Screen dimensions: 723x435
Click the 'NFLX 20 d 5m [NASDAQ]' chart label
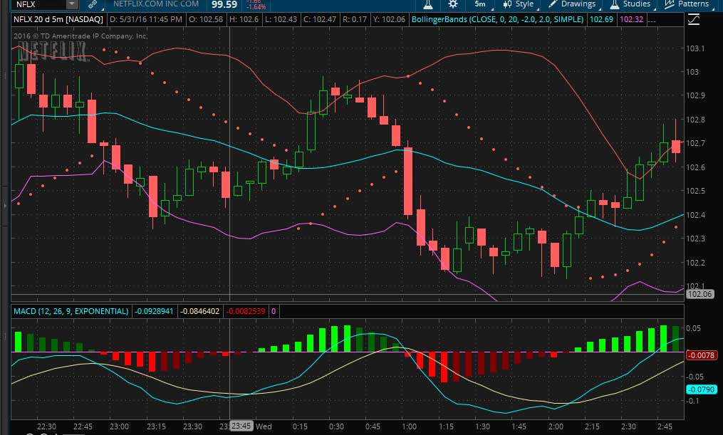58,19
